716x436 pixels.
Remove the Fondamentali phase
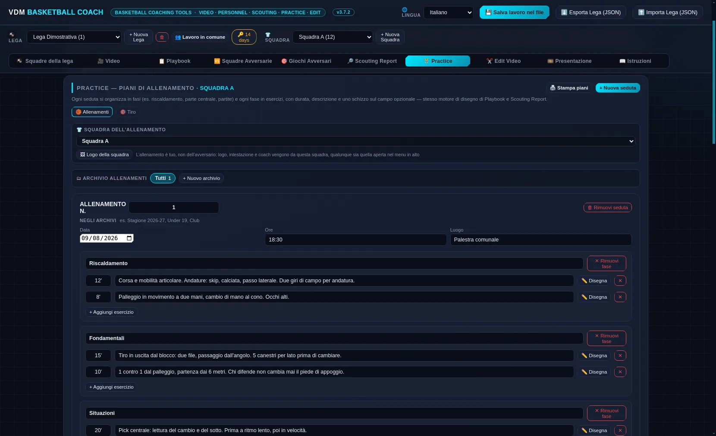coord(606,338)
